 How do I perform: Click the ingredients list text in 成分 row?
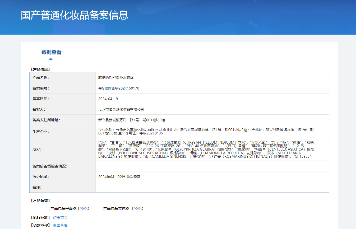point(206,149)
